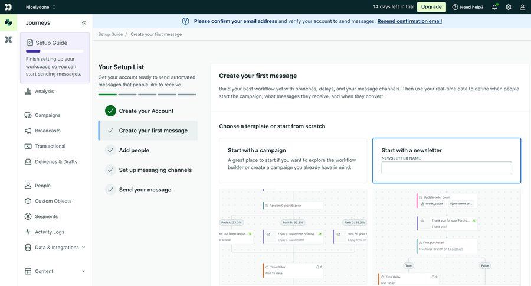Click the Setup Guide checklist icon
Screen dimensions: 531x286
tap(30, 43)
